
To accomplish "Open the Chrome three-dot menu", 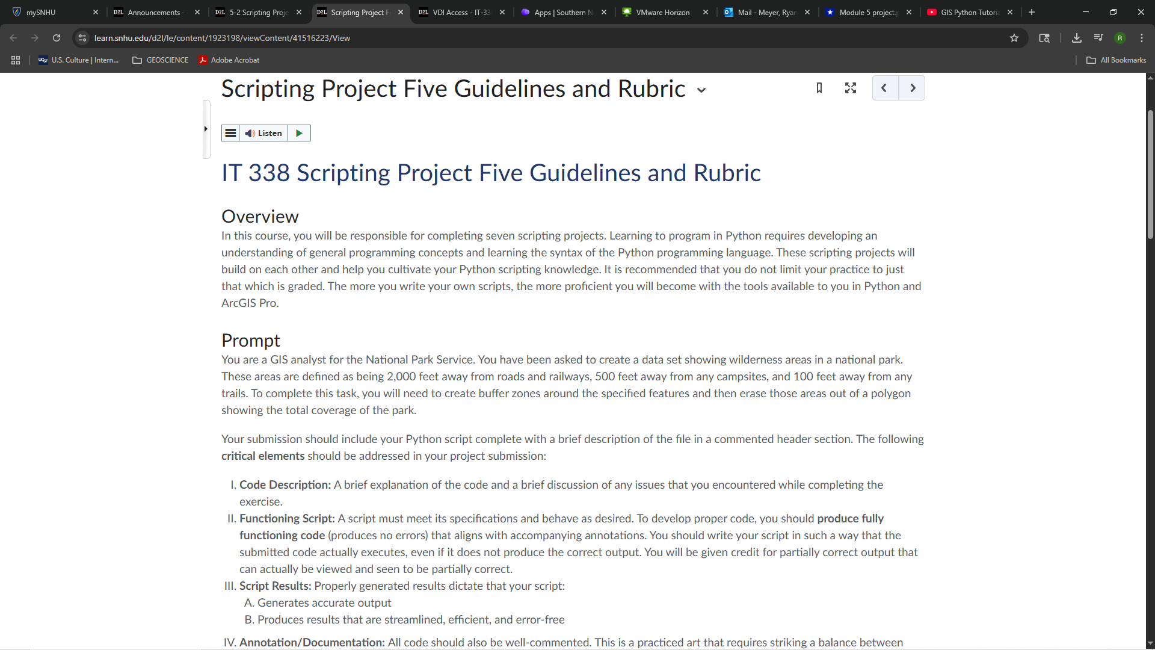I will (x=1141, y=37).
